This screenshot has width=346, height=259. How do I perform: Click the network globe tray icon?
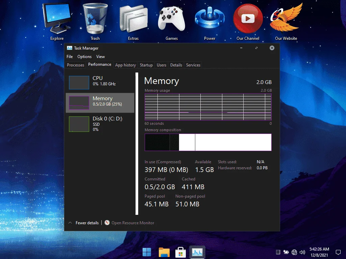click(x=294, y=252)
